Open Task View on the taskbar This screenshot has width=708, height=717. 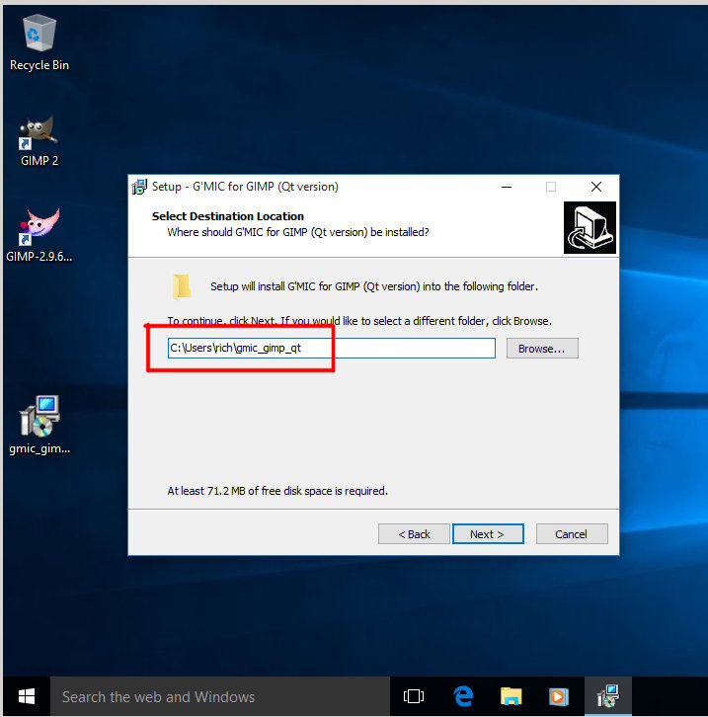414,696
